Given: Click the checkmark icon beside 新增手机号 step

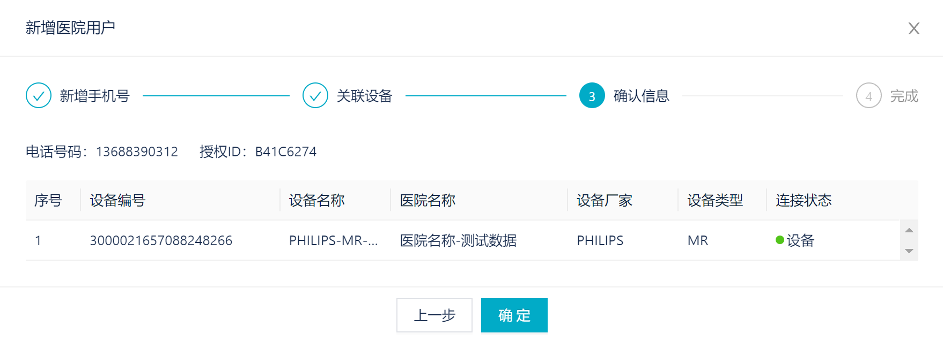Looking at the screenshot, I should pyautogui.click(x=38, y=95).
